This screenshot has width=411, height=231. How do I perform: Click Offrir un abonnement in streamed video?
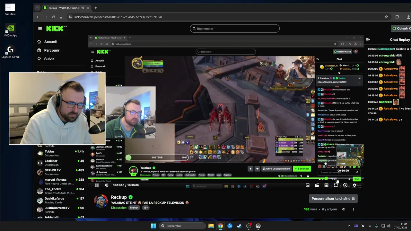276,168
